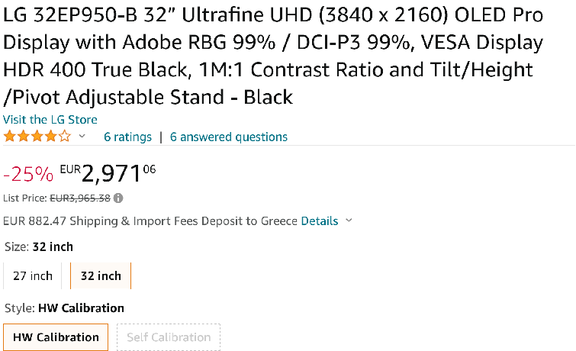This screenshot has height=351, width=576.
Task: Click the LG 32EP950-B product title
Action: [x=273, y=56]
